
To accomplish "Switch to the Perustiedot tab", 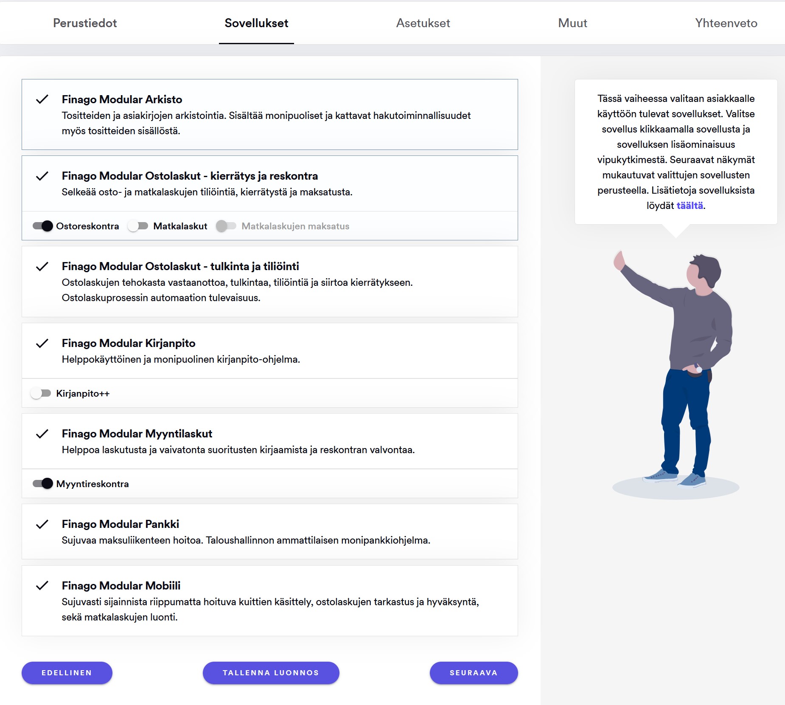I will coord(85,23).
